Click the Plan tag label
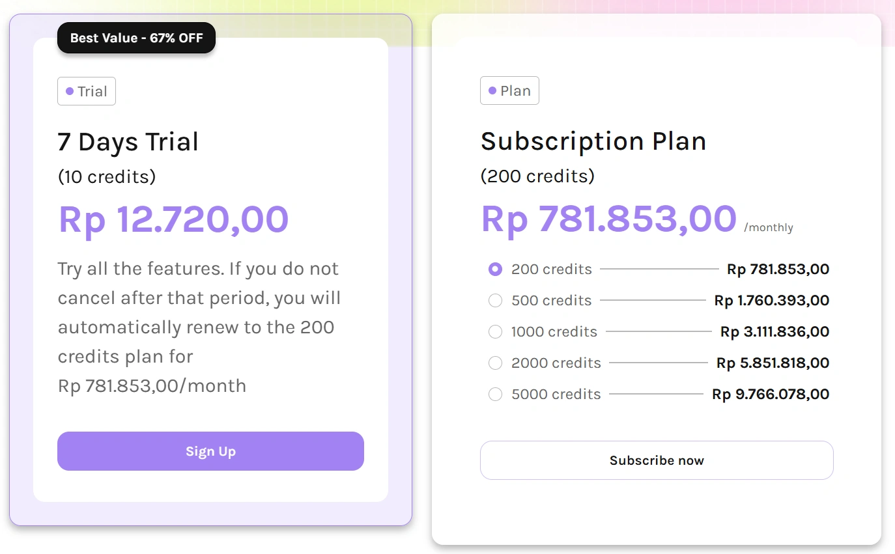Image resolution: width=895 pixels, height=554 pixels. coord(509,91)
